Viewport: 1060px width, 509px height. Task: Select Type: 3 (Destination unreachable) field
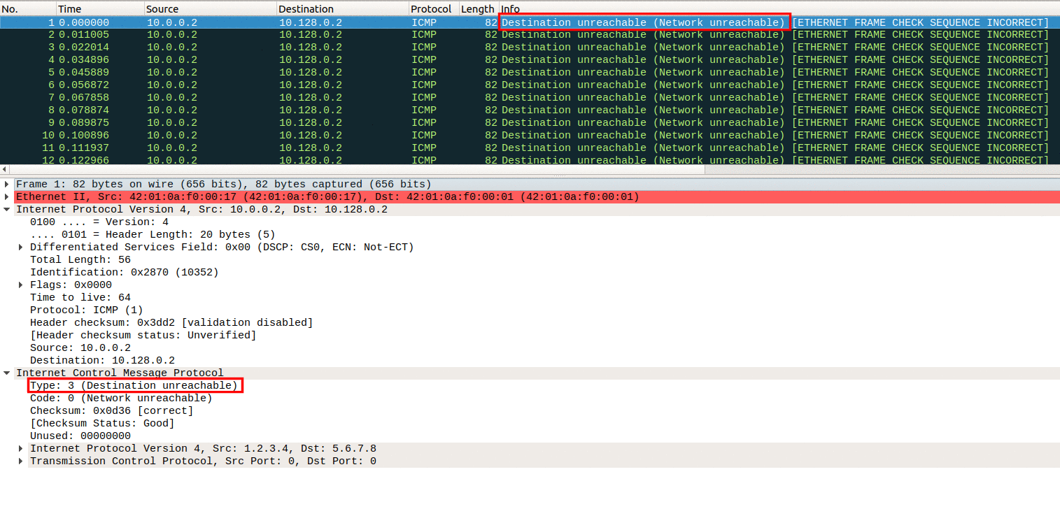coord(134,386)
